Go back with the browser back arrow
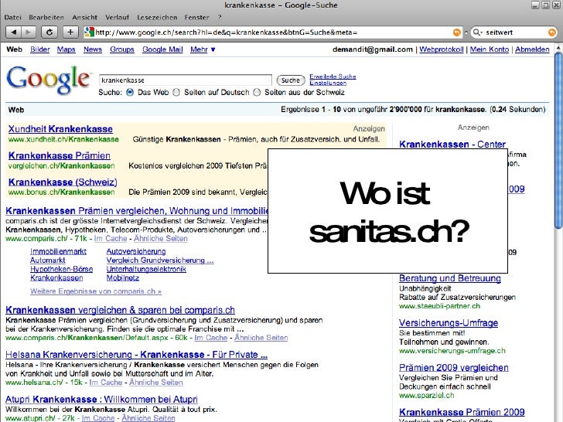 (14, 32)
